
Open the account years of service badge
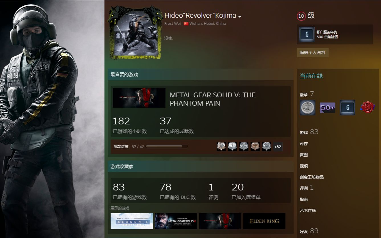[307, 34]
